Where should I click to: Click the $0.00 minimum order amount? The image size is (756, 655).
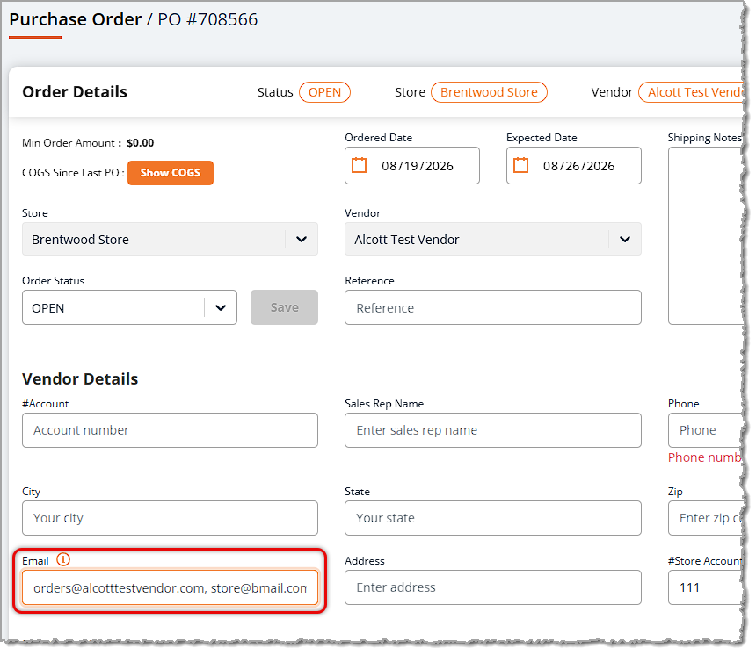(141, 143)
